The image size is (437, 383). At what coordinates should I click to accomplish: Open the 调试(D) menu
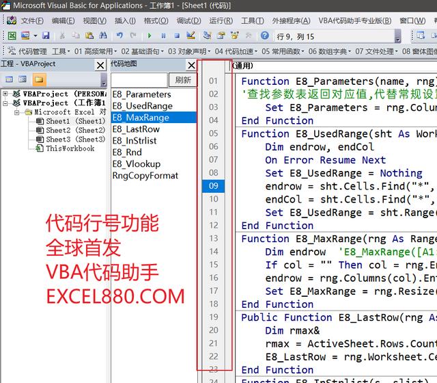188,21
